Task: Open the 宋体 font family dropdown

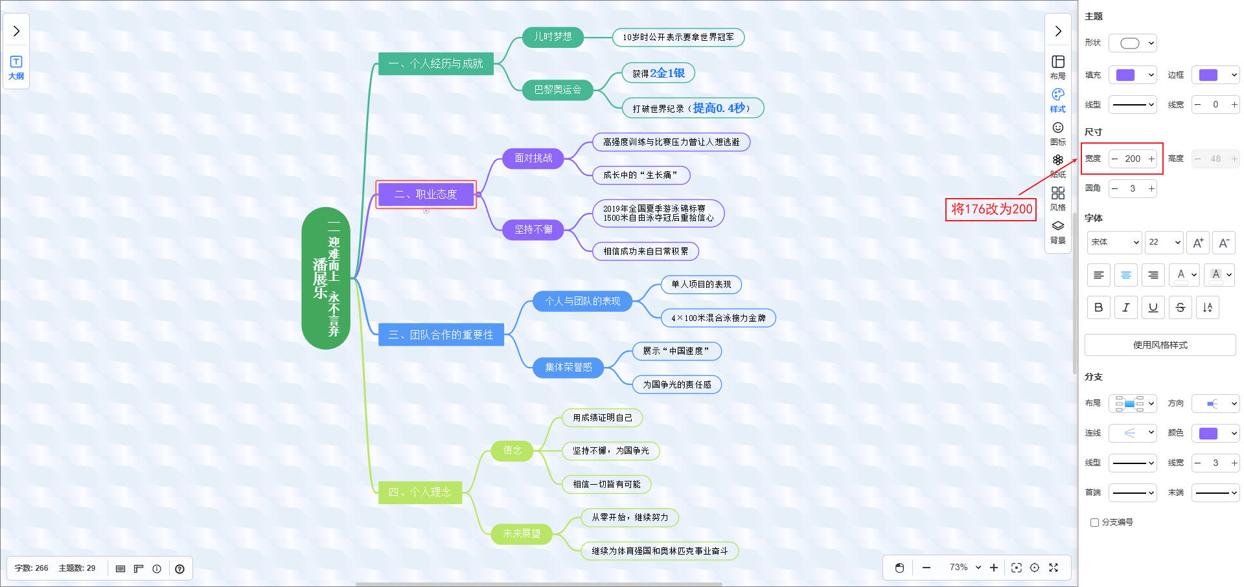Action: tap(1114, 242)
